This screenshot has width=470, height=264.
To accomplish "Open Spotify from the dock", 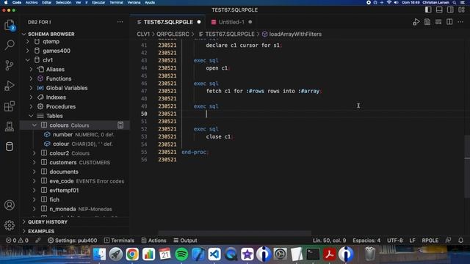I will (181, 254).
